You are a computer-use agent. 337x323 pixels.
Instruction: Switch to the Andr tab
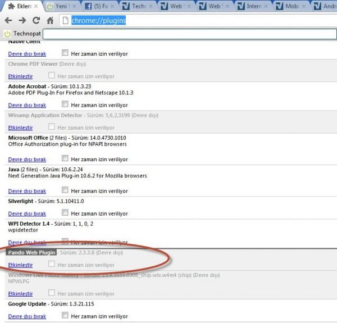point(325,6)
